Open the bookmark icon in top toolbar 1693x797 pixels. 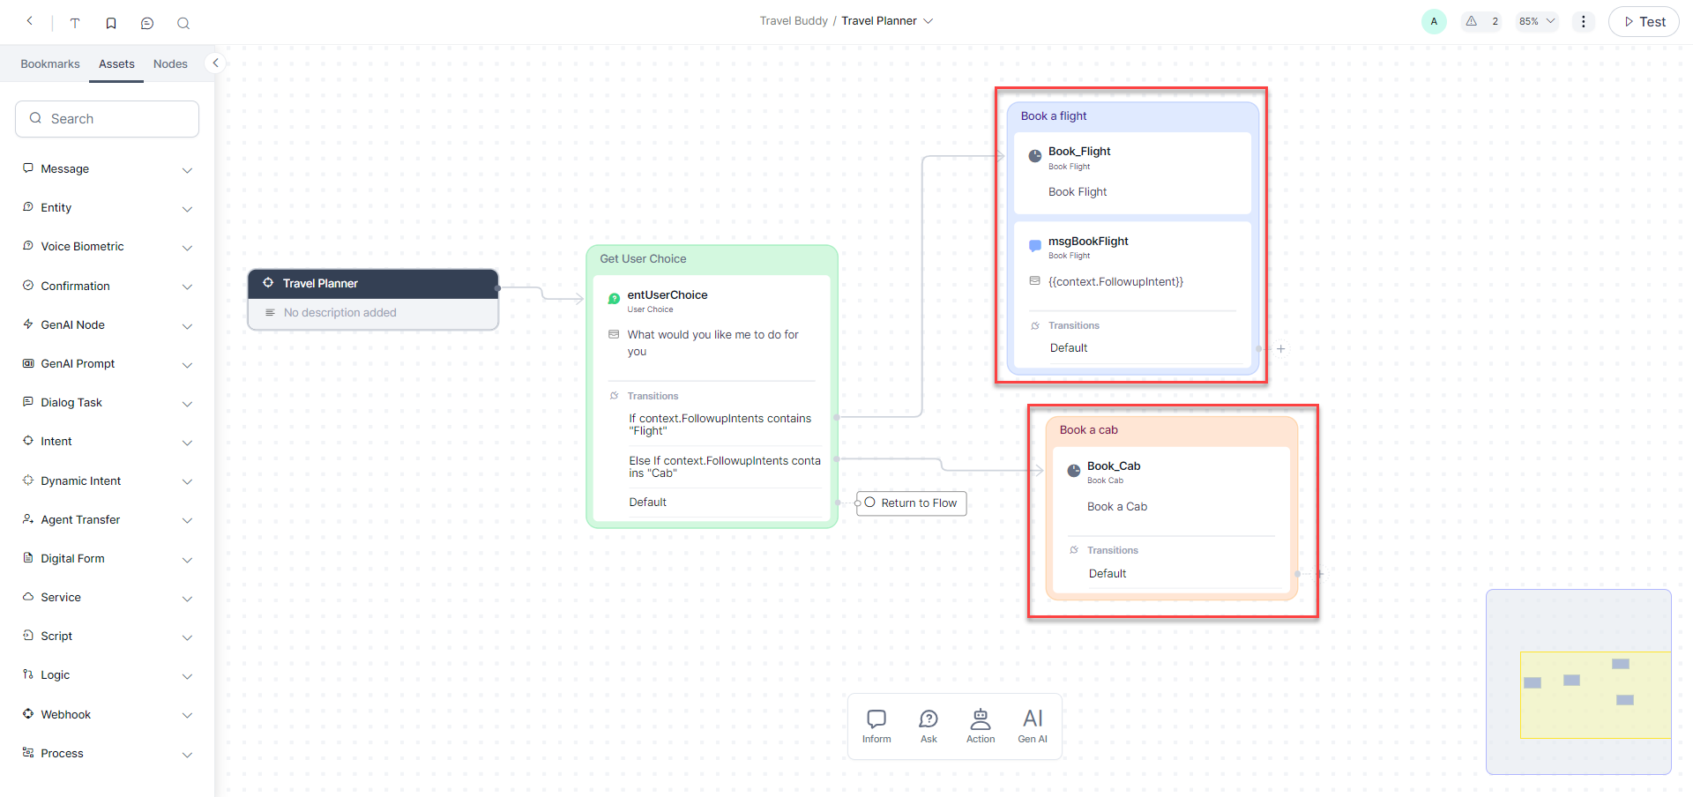(111, 23)
